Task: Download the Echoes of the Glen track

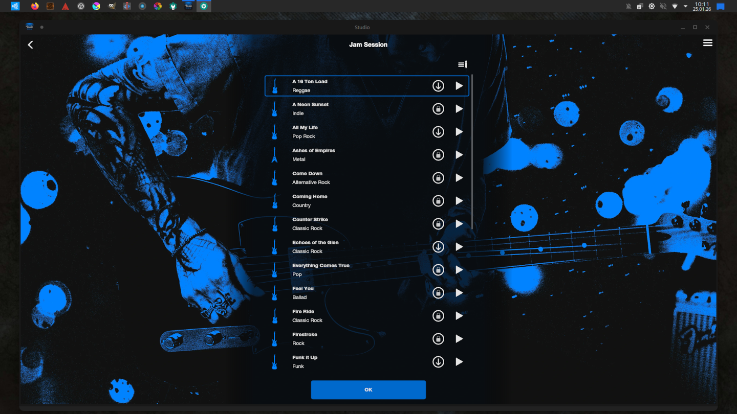Action: pos(438,247)
